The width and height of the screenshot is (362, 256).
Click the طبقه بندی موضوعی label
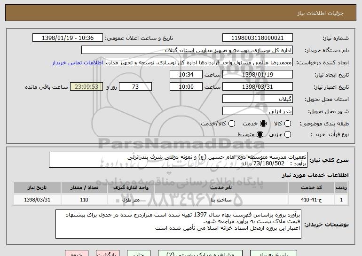pos(324,124)
